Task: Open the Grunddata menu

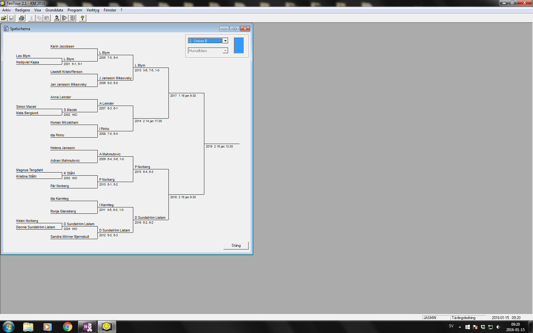Action: point(54,10)
